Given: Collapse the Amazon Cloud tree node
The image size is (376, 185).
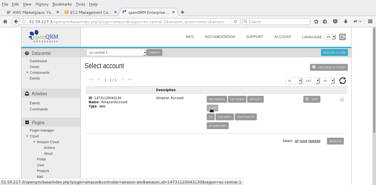Looking at the screenshot, I should 34,142.
